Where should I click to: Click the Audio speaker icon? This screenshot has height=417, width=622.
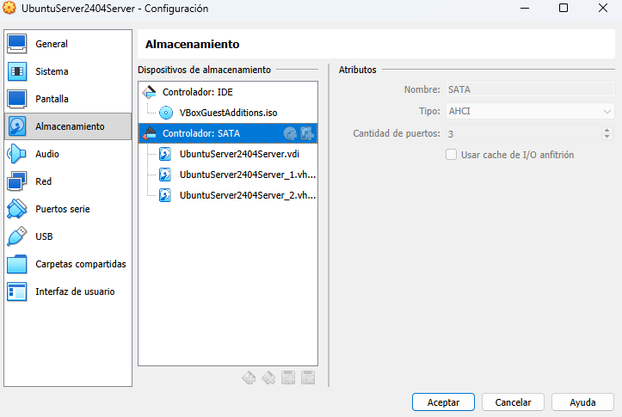(x=18, y=154)
